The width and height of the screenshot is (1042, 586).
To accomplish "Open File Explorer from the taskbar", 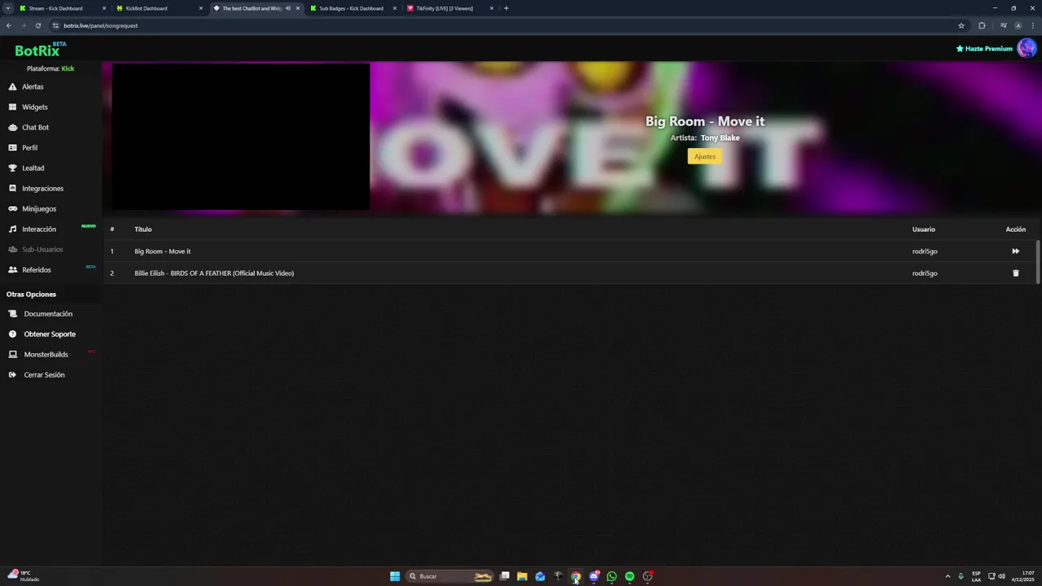I will click(522, 576).
